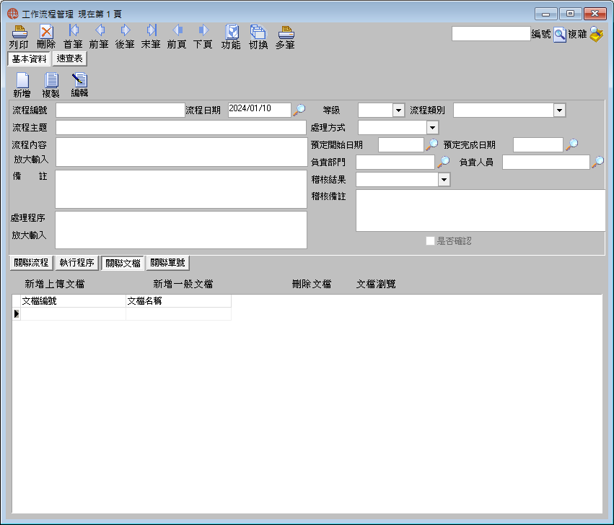Click the 編輯 edit icon
Screen dimensions: 614x525
click(x=79, y=80)
